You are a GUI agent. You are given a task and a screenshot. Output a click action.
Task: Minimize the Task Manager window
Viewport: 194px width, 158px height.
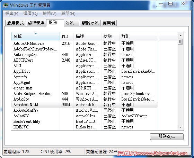click(x=161, y=4)
